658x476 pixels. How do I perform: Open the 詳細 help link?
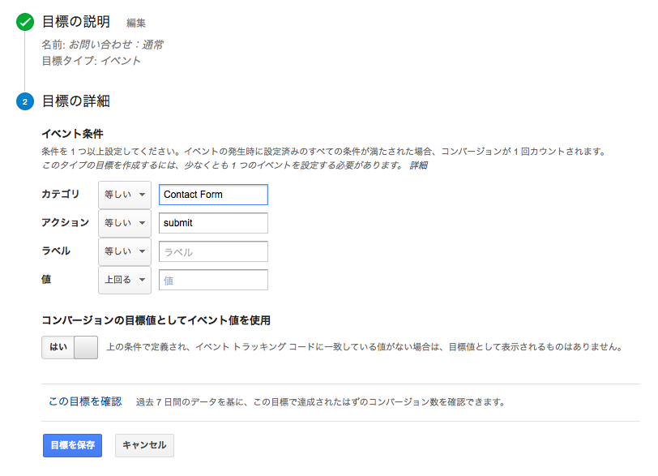[418, 165]
